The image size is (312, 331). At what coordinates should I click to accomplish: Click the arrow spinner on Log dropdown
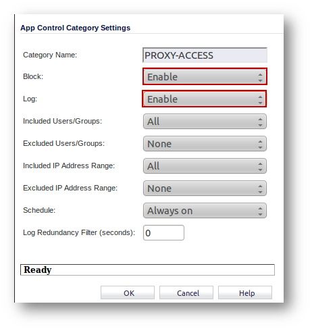260,99
